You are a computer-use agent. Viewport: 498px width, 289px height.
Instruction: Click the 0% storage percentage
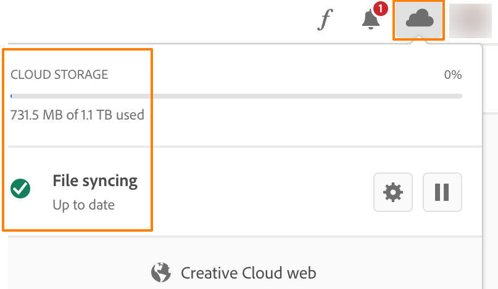(453, 75)
